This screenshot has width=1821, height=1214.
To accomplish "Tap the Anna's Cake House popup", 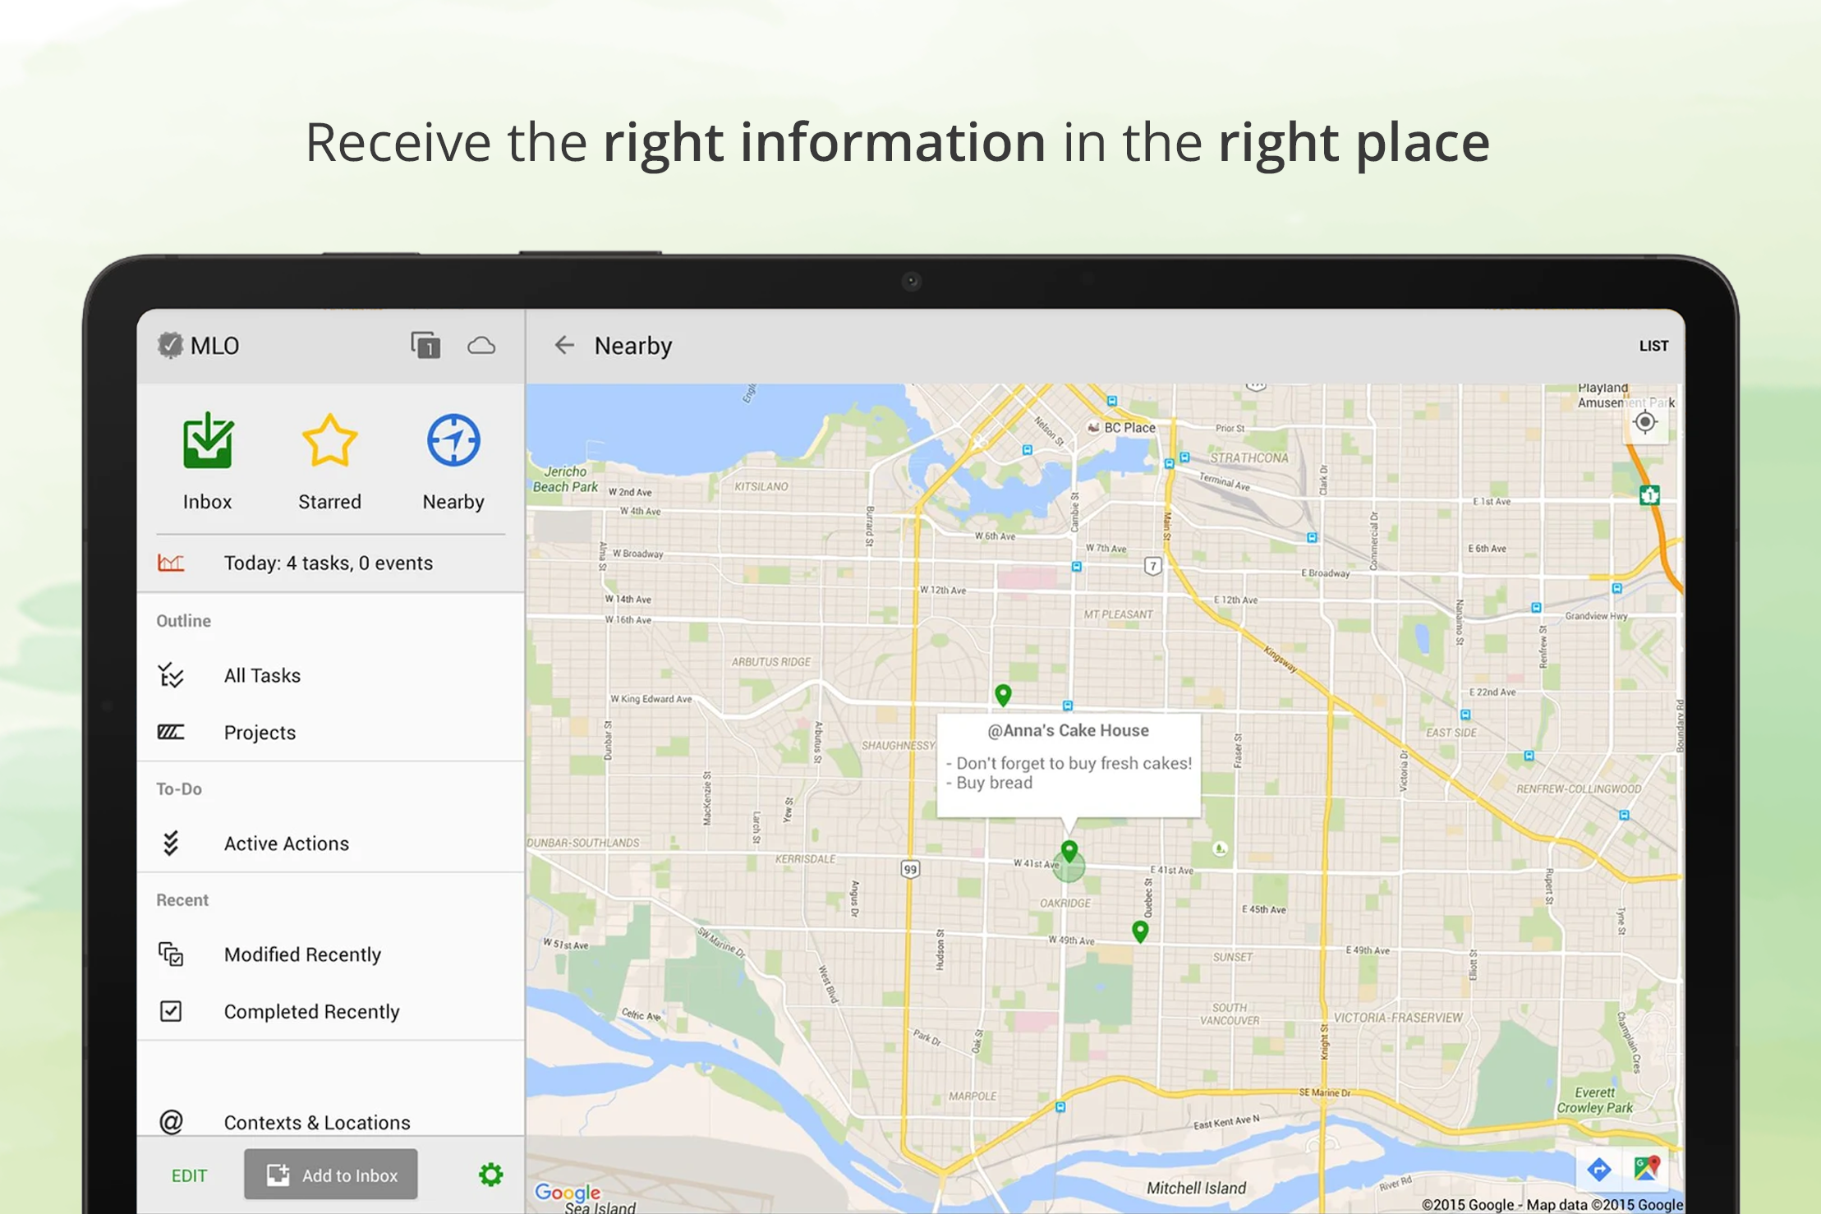I will [1068, 764].
